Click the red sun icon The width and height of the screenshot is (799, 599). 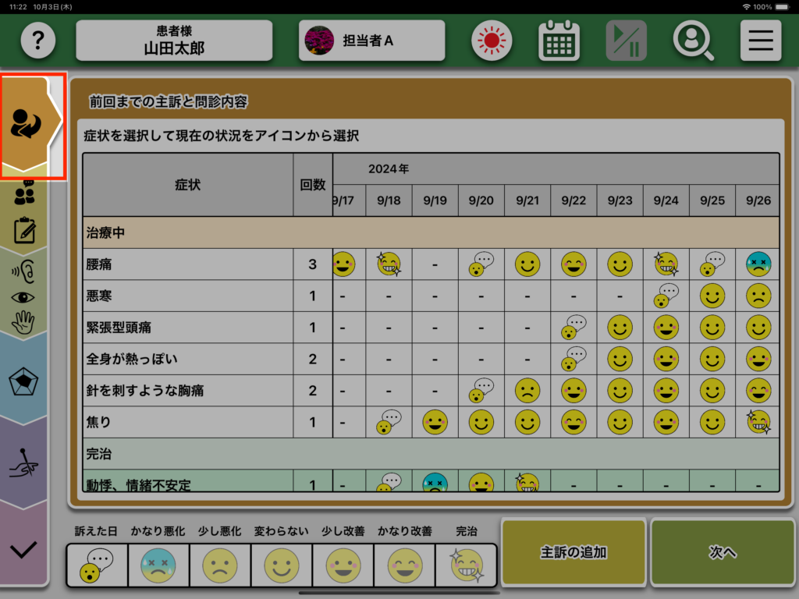(x=492, y=41)
